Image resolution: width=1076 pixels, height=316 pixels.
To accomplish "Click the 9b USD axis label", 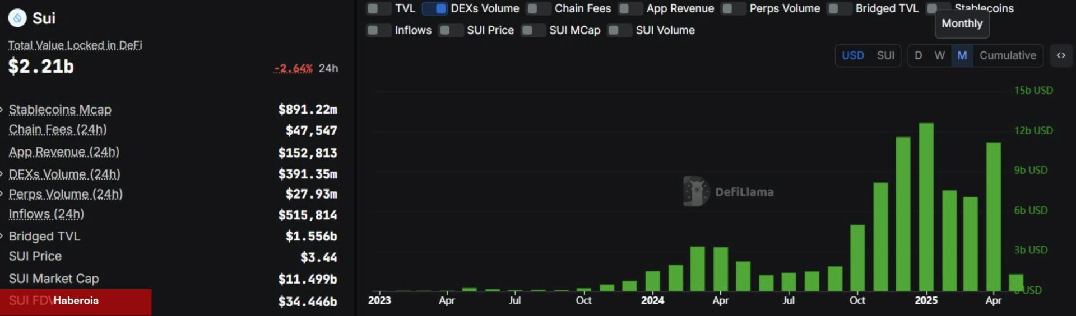I will pyautogui.click(x=1031, y=170).
